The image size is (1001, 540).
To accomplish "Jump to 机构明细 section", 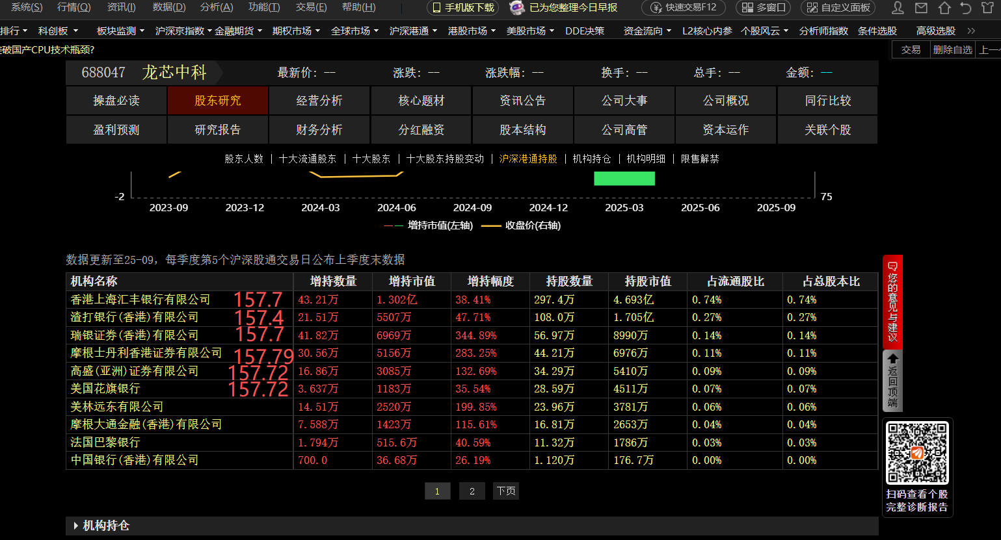I will point(646,159).
